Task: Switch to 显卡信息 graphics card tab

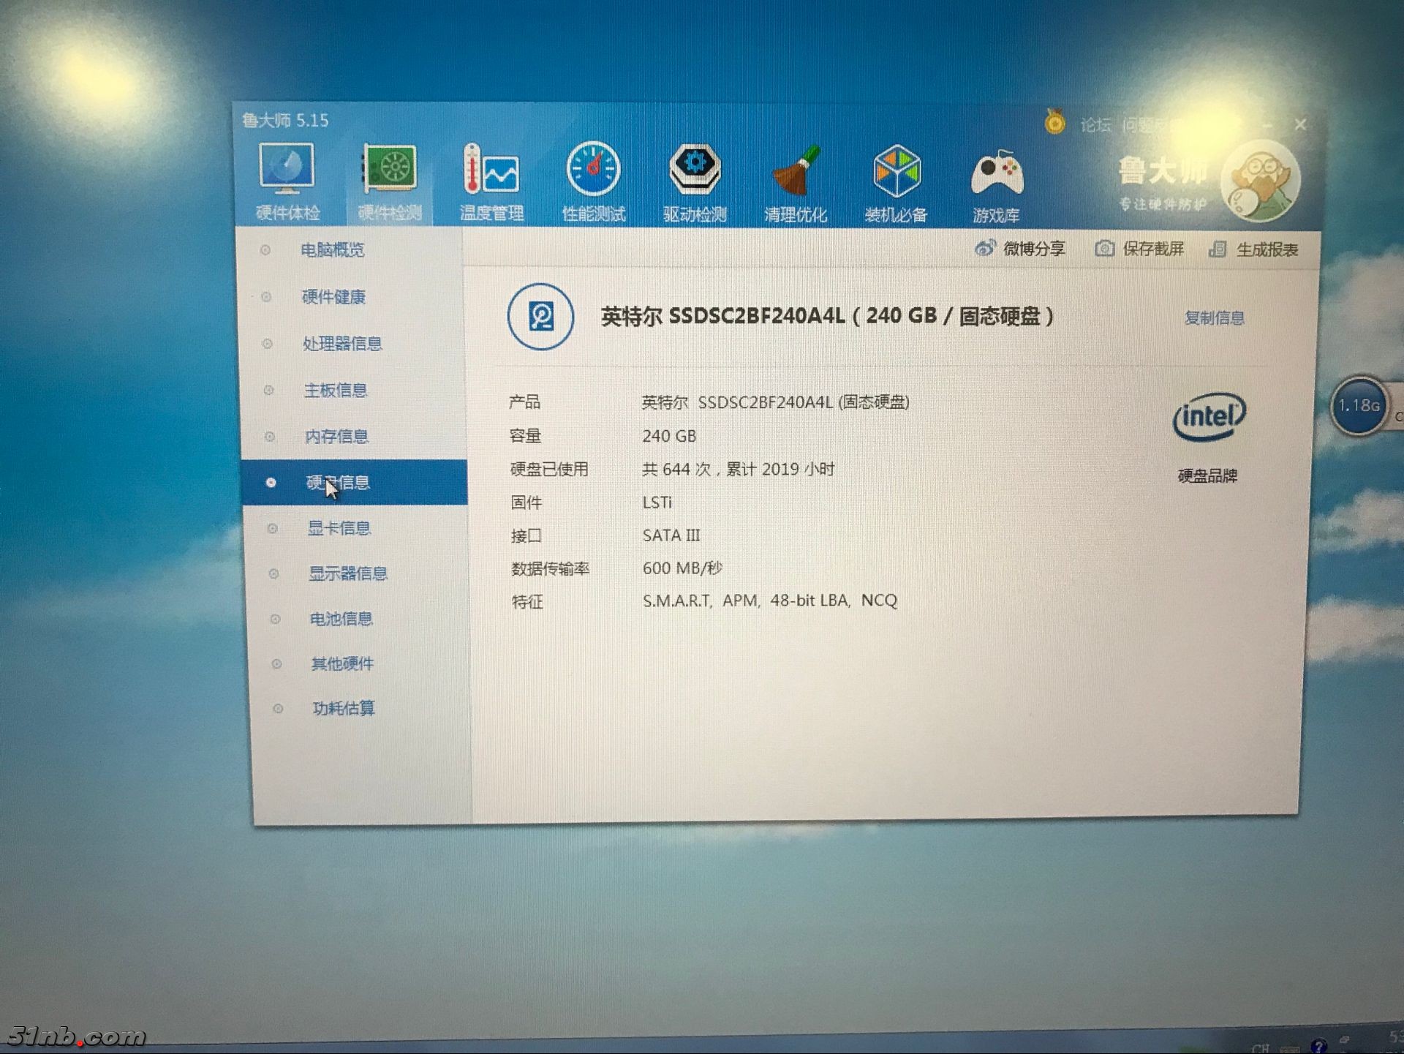Action: (x=339, y=528)
